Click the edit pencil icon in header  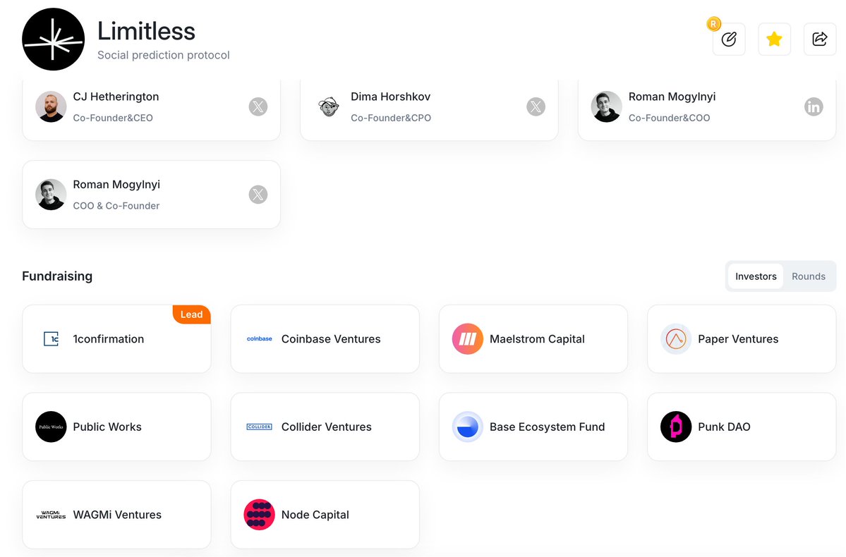729,39
